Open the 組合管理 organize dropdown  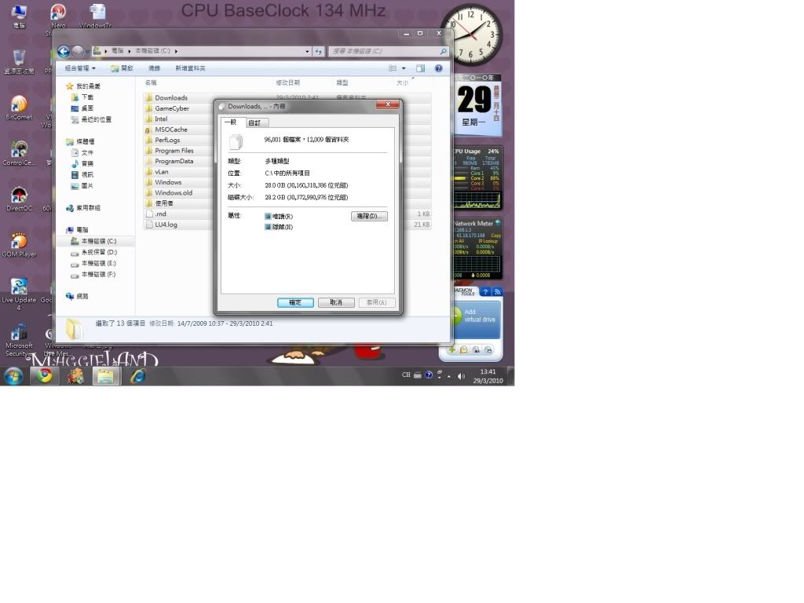point(80,68)
